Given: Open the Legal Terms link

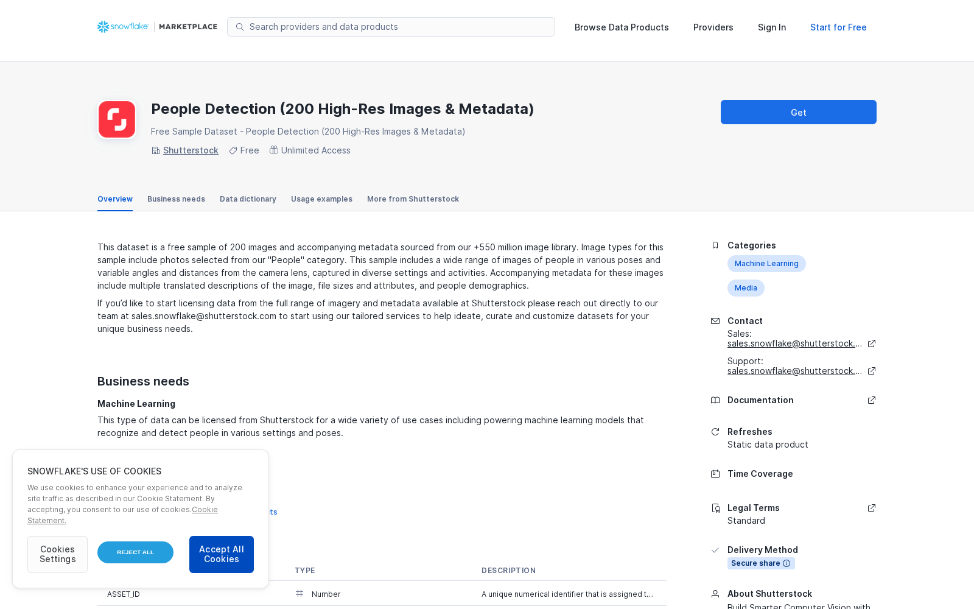Looking at the screenshot, I should pos(753,508).
